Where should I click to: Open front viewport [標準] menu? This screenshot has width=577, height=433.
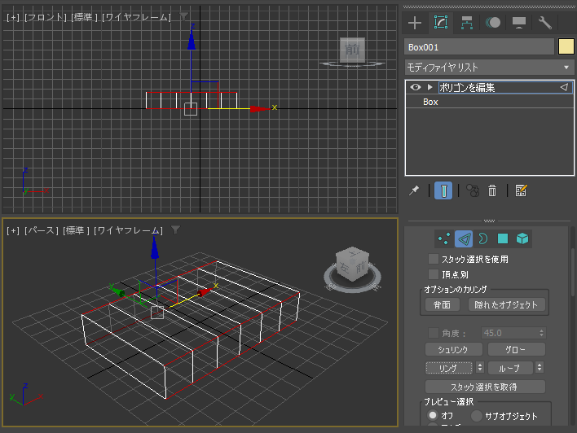coord(84,17)
